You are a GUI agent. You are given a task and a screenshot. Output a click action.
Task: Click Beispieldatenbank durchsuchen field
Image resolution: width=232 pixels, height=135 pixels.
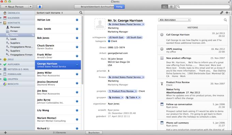(x=94, y=7)
